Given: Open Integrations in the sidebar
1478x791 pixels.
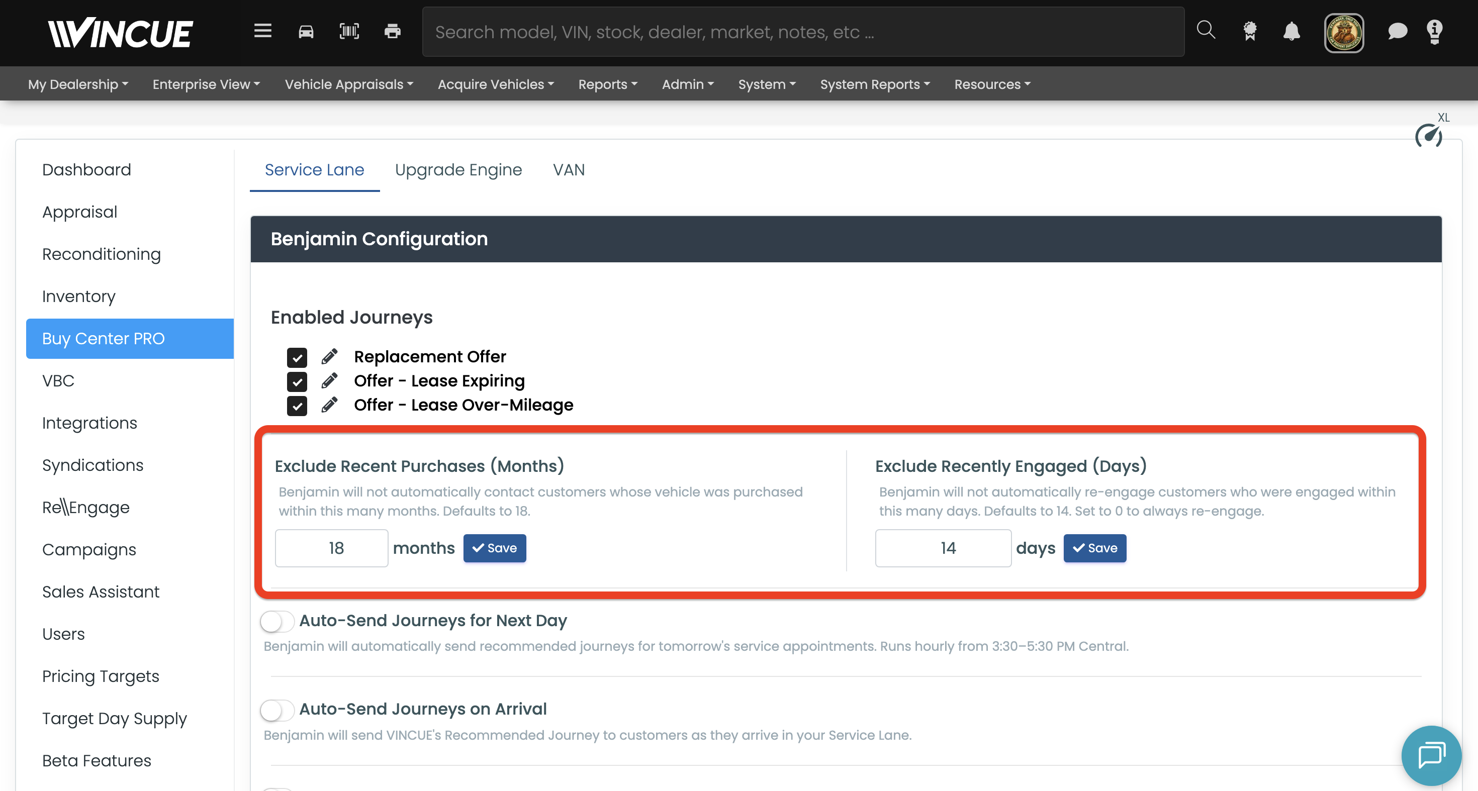Looking at the screenshot, I should 130,423.
